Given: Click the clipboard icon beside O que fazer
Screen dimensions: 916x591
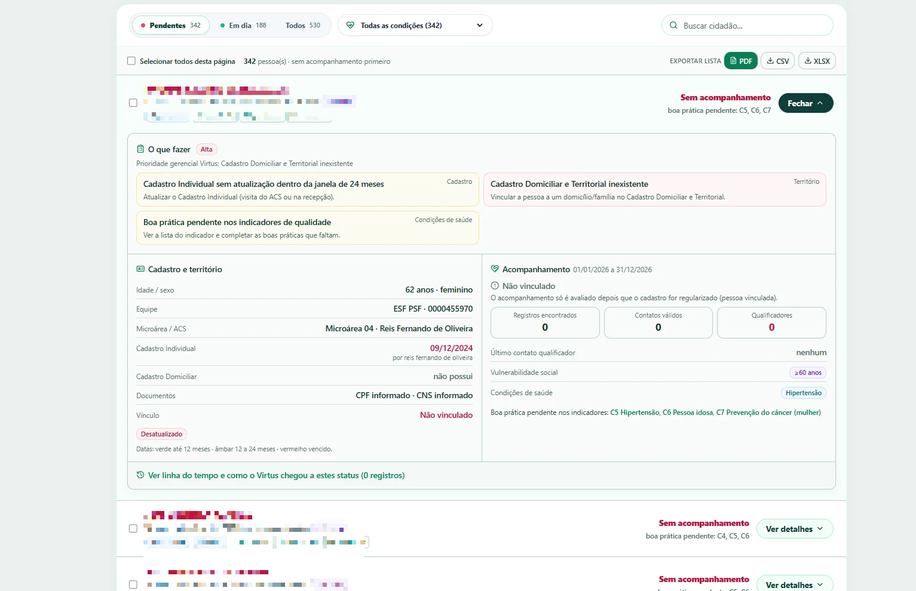Looking at the screenshot, I should (140, 149).
